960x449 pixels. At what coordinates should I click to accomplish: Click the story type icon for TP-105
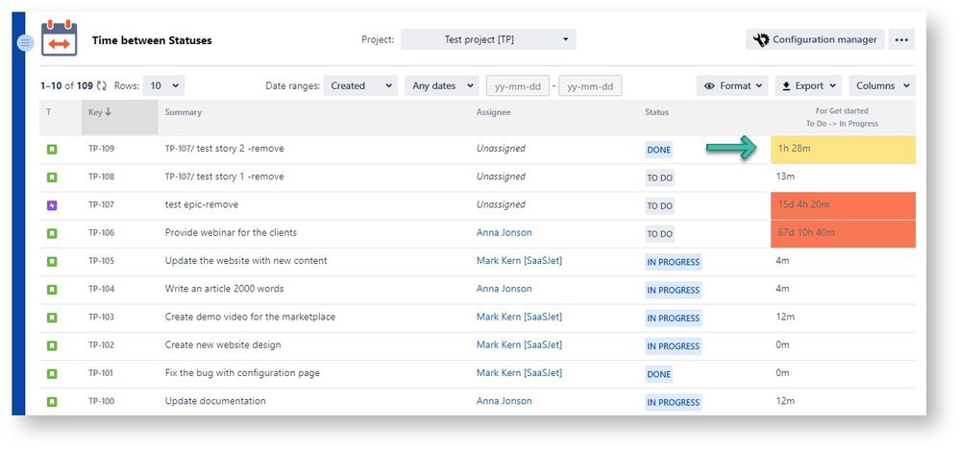[x=52, y=262]
